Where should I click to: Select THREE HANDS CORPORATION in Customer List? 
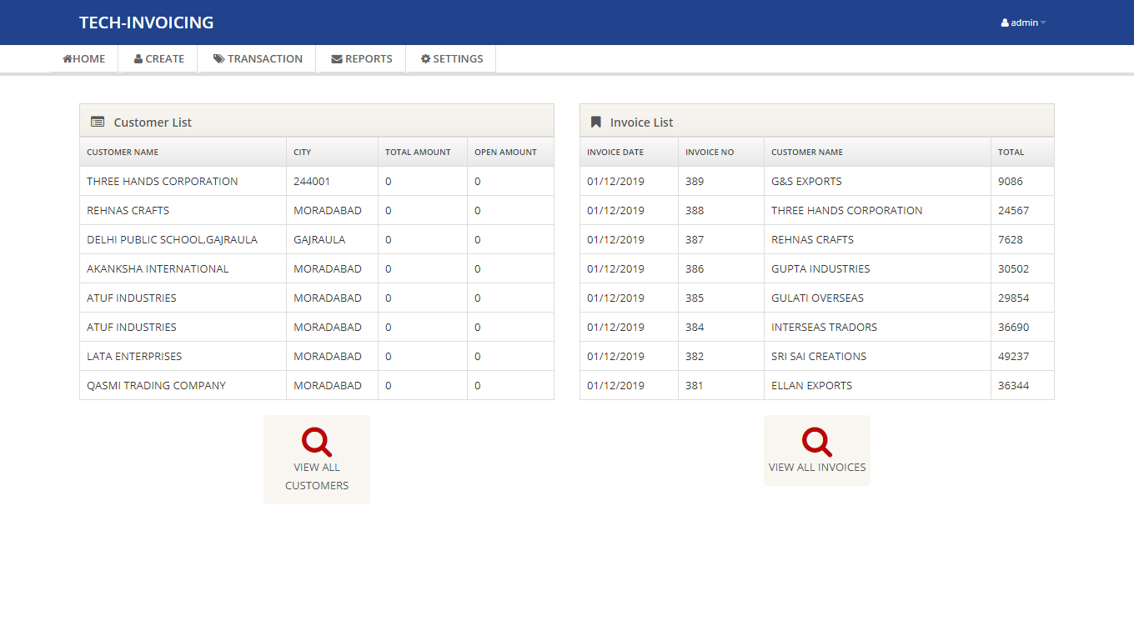pyautogui.click(x=163, y=181)
